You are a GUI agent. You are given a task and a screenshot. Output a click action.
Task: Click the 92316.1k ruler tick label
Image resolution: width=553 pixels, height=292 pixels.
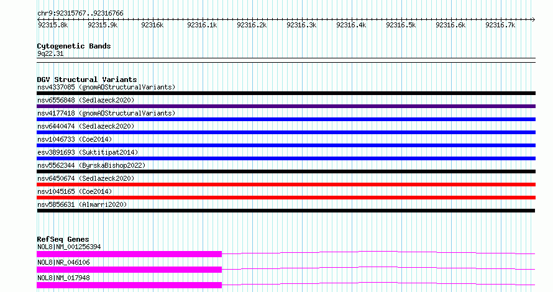[202, 25]
